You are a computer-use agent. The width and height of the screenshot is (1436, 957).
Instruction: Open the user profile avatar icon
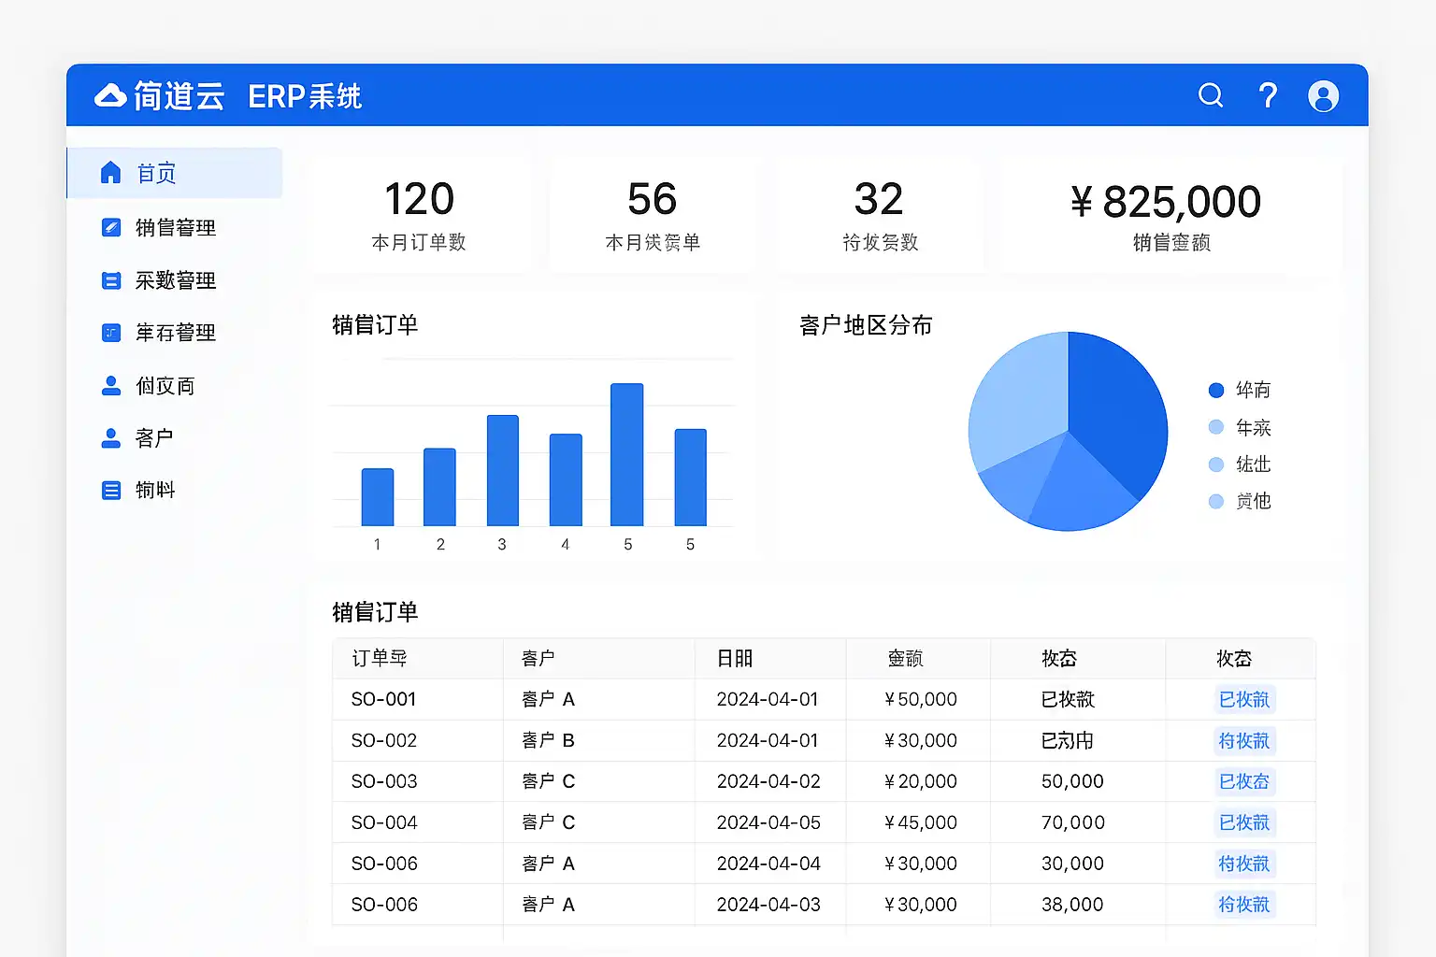click(1323, 96)
